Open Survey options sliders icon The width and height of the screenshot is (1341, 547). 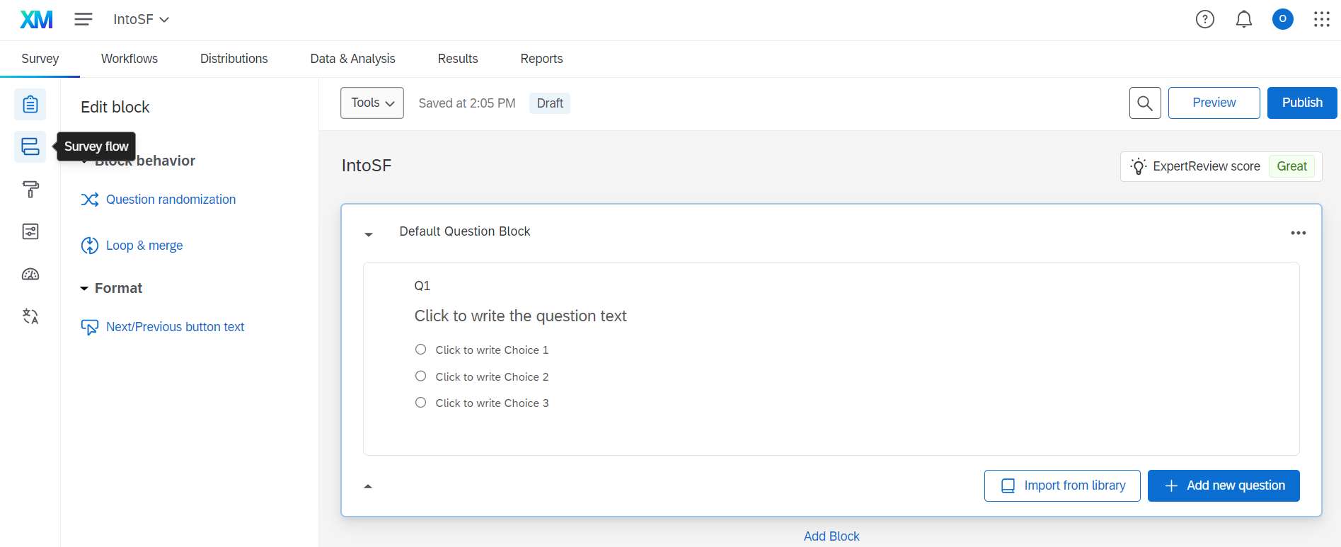click(29, 231)
